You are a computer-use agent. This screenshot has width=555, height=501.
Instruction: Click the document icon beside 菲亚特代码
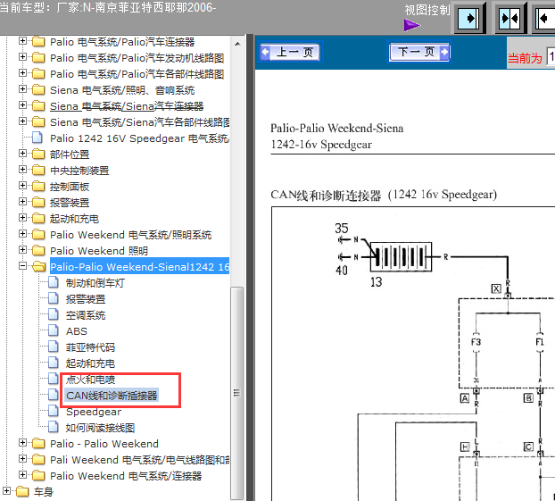(54, 347)
